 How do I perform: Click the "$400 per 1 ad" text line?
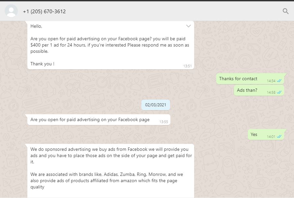point(110,45)
